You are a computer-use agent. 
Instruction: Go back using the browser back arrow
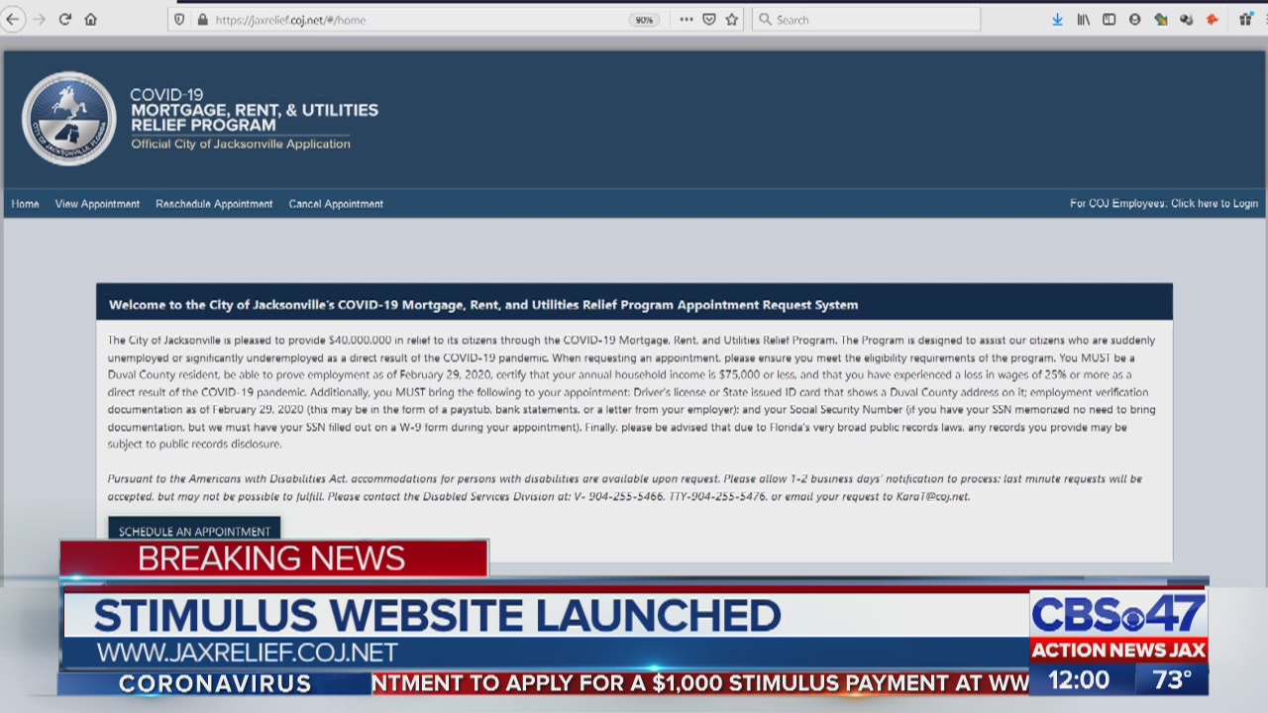tap(13, 20)
